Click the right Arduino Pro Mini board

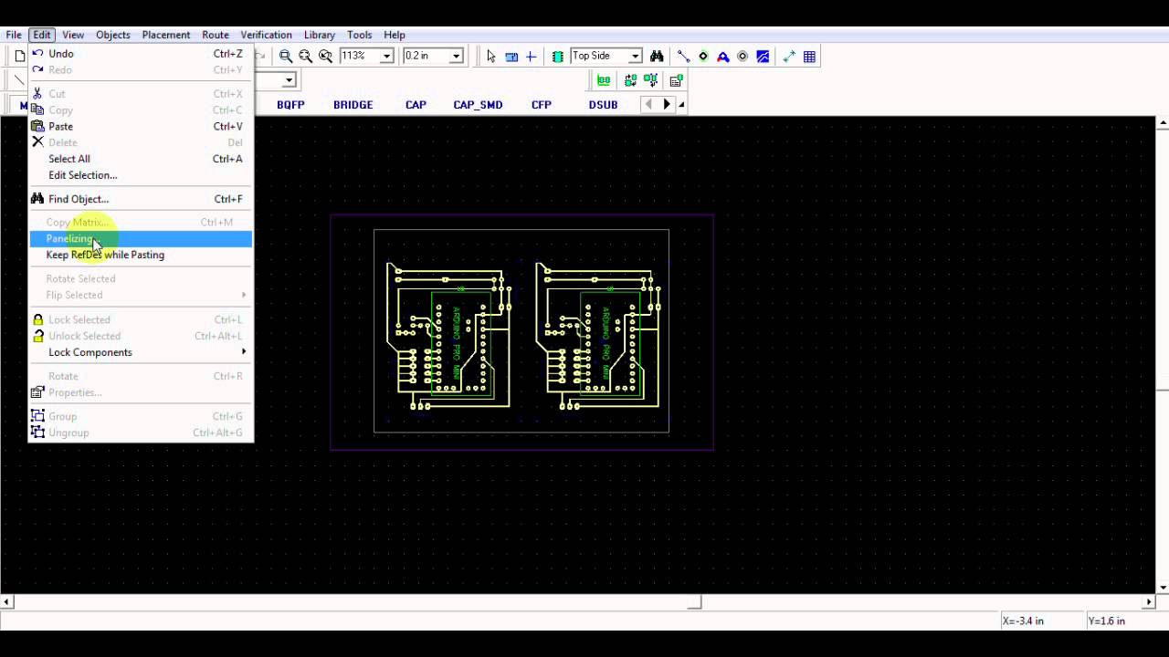(x=598, y=336)
